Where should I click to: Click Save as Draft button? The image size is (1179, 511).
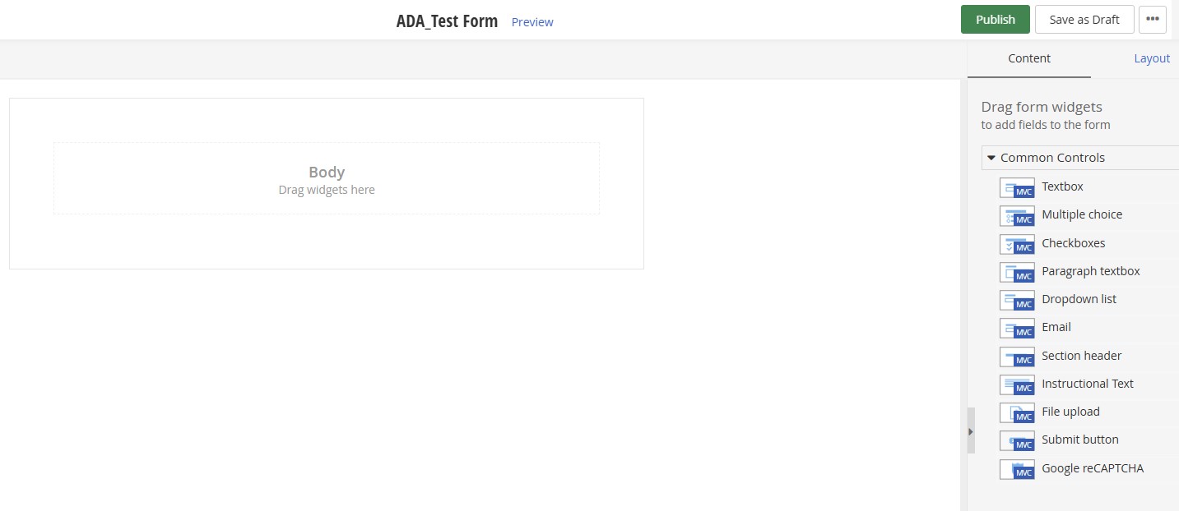click(x=1084, y=20)
